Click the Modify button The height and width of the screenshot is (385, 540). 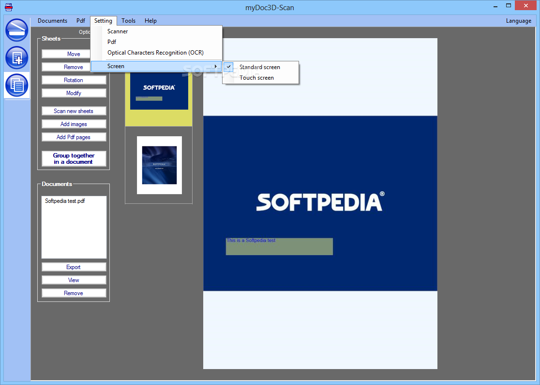coord(74,93)
